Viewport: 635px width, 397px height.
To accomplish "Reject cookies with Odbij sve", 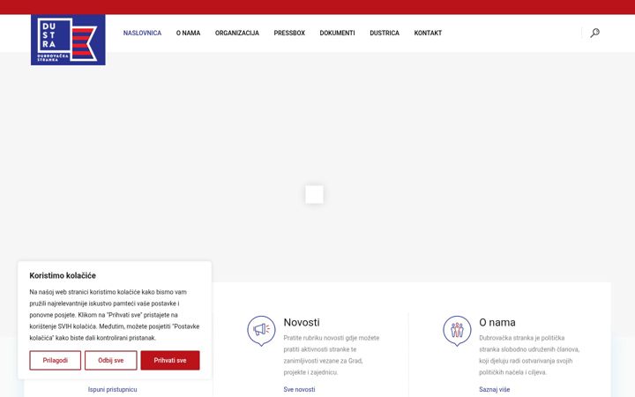I will point(110,360).
